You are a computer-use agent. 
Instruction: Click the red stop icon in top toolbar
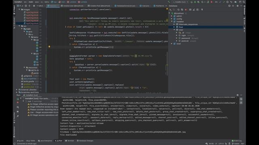(211, 2)
